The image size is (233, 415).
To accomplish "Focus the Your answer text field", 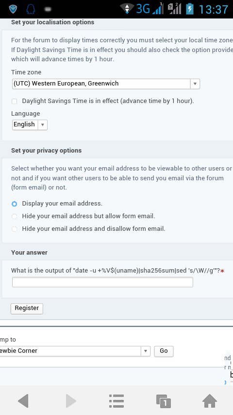I will point(102,282).
